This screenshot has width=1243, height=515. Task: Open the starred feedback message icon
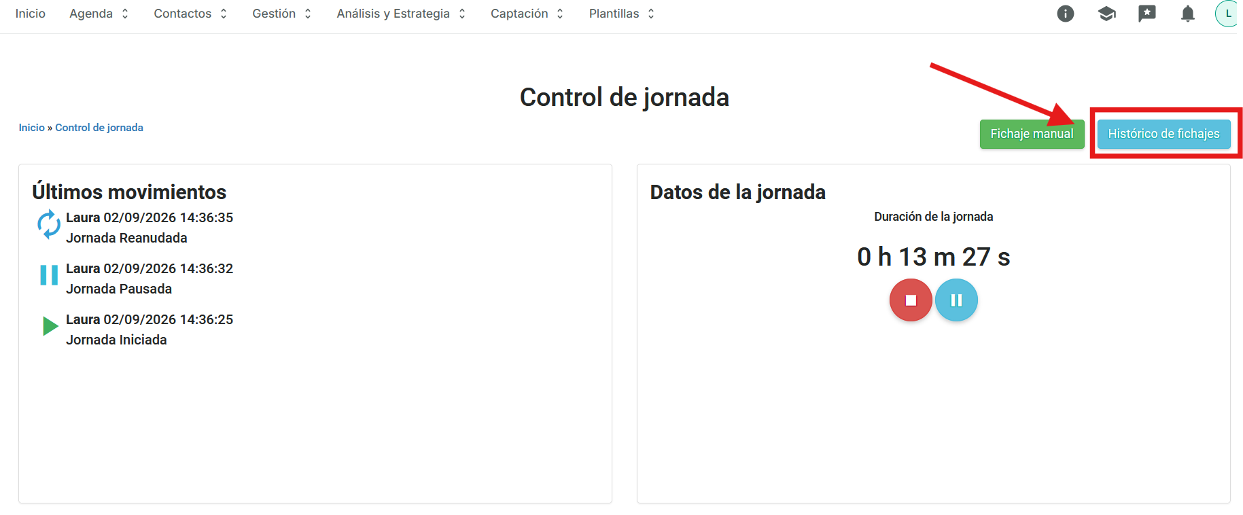(1146, 14)
